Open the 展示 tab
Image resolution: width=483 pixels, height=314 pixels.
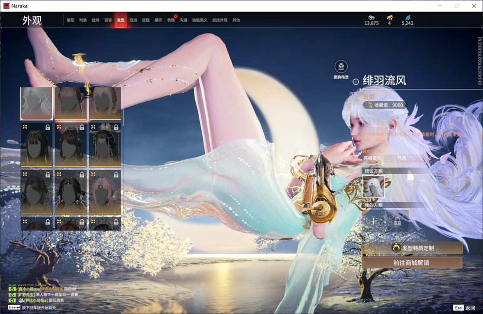[x=158, y=20]
